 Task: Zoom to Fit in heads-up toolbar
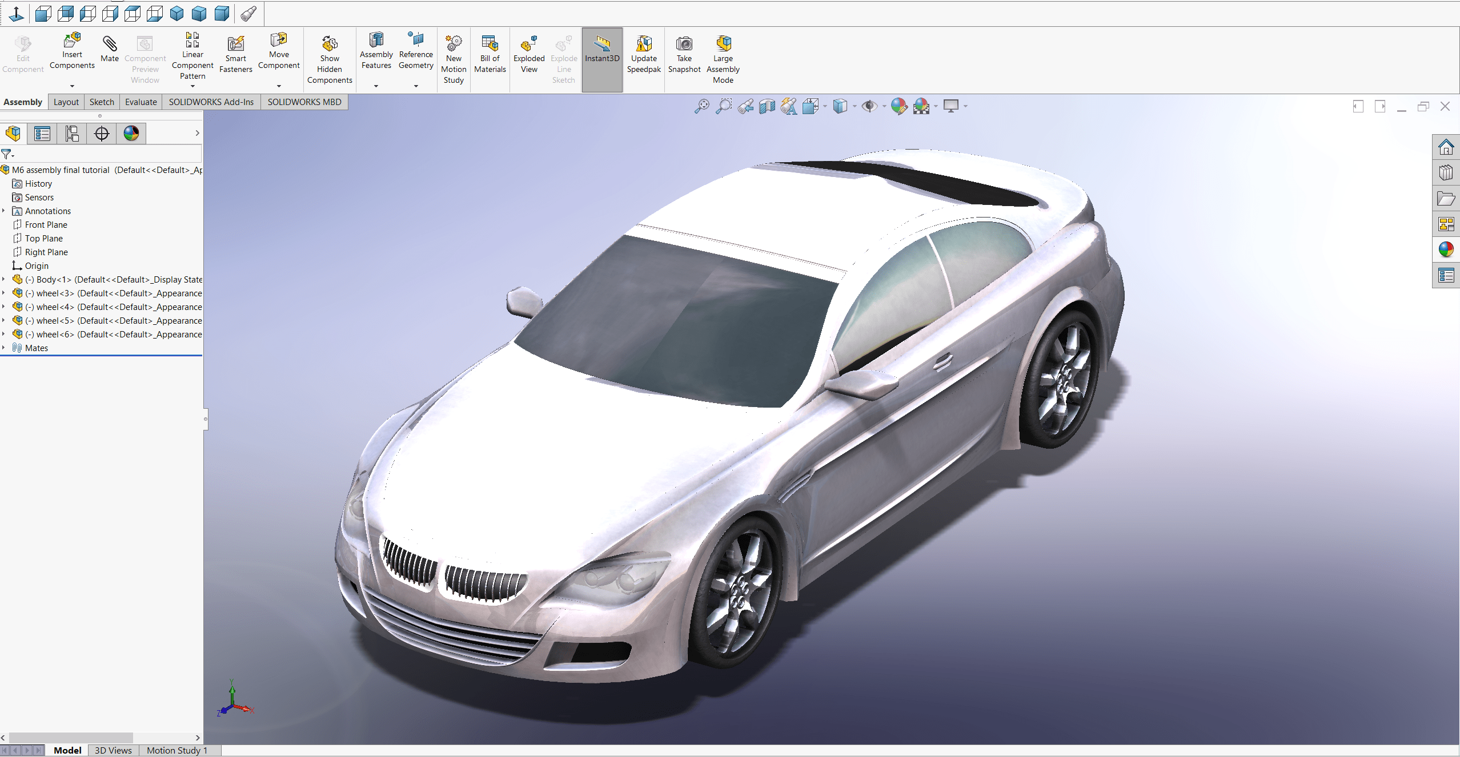pos(702,106)
